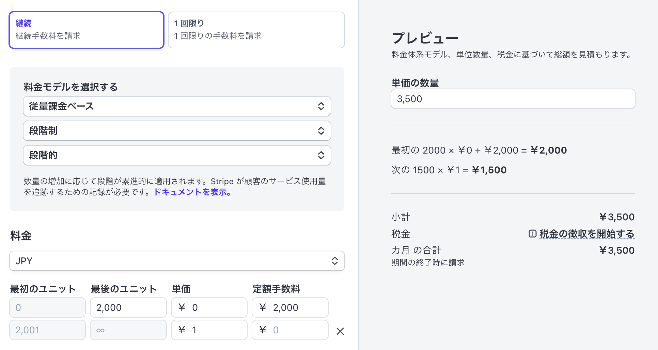Open the 段階制 dropdown

177,130
